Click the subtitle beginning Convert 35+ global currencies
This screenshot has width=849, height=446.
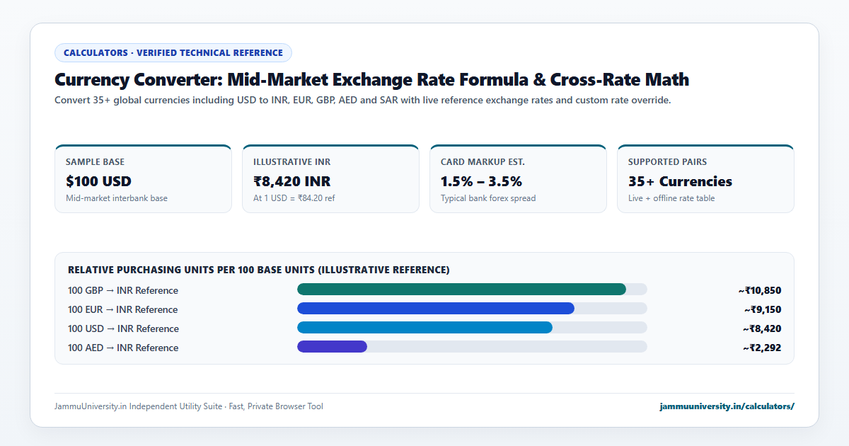click(x=362, y=101)
